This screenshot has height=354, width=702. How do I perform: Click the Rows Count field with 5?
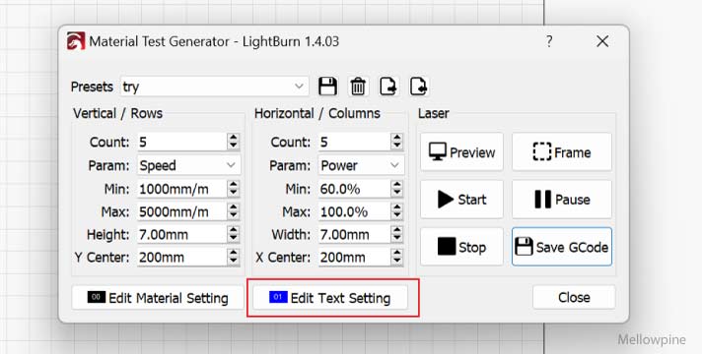181,142
